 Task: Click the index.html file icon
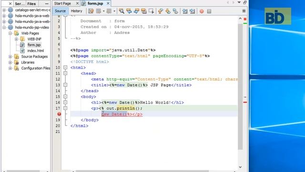point(22,51)
